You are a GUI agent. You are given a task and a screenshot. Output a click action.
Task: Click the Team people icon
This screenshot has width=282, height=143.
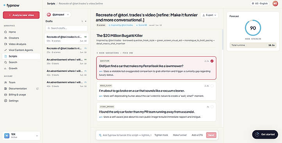tap(5, 82)
